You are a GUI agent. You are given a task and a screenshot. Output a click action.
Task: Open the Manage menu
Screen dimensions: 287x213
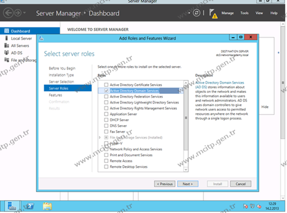228,13
